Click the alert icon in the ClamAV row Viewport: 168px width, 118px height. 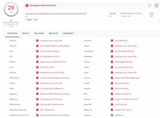pyautogui.click(x=37, y=62)
